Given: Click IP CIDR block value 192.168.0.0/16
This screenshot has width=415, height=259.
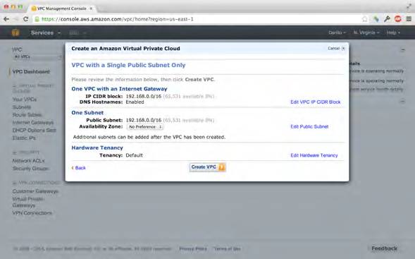Looking at the screenshot, I should coord(144,96).
